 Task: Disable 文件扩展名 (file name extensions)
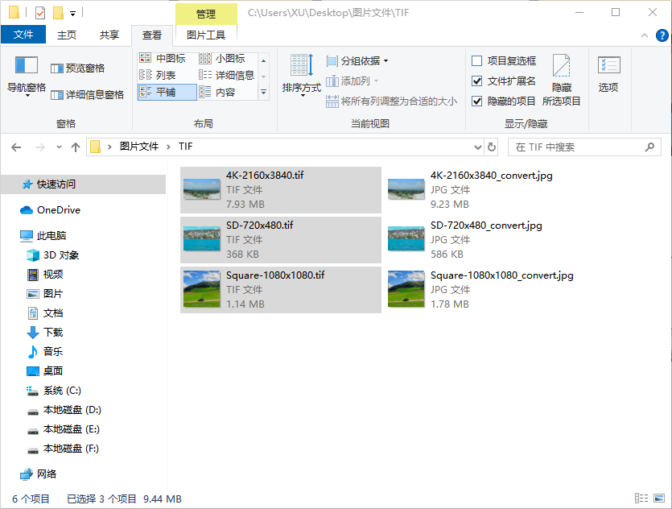pos(476,80)
